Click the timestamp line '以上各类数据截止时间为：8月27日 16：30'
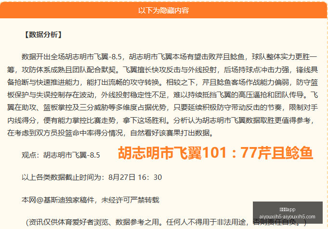Image resolution: width=328 pixels, height=229 pixels. (92, 177)
